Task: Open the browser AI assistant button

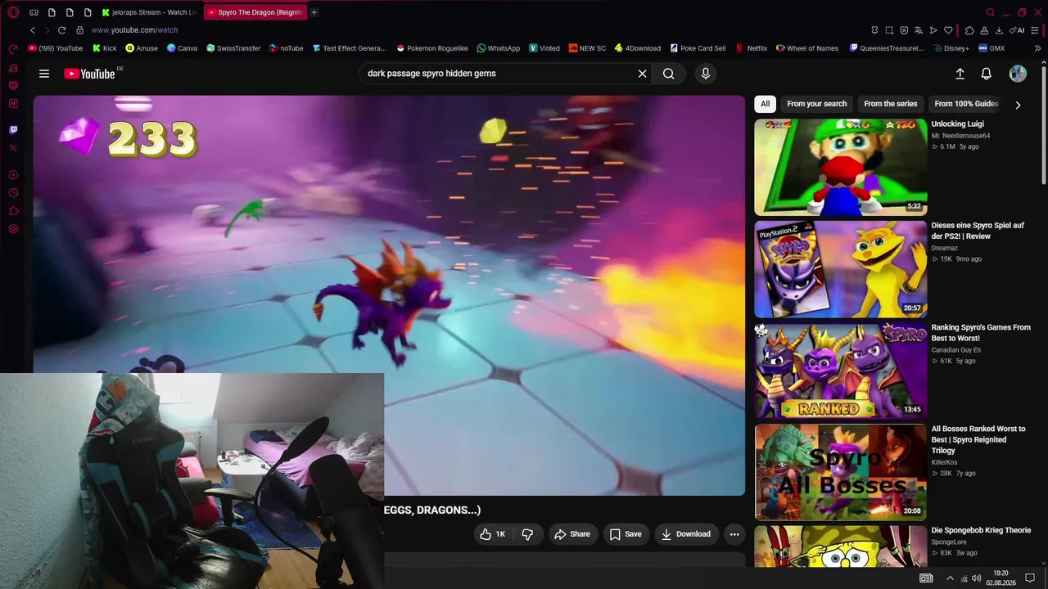Action: 1019,30
